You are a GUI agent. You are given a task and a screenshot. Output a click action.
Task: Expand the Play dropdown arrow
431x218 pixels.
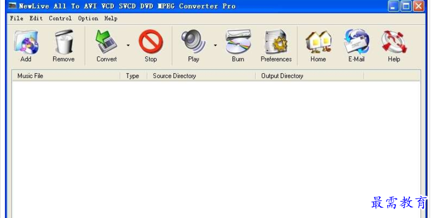pos(215,45)
